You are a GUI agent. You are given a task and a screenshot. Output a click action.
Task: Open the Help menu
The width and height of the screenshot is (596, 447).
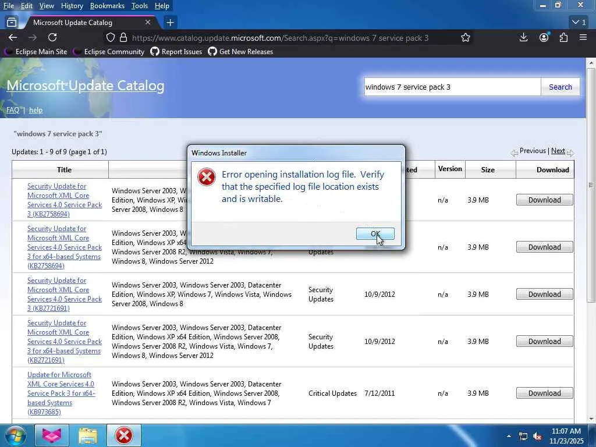(162, 6)
